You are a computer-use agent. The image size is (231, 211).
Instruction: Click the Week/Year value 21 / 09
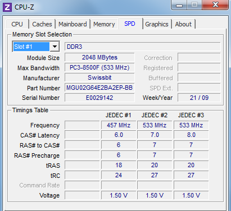pos(199,98)
